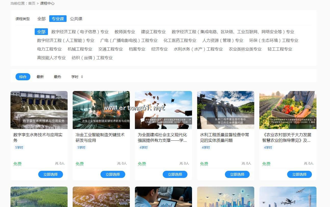Viewport: 330px width, 207px height.
Task: Select 纺织（丝绸）工程专业 category
Action: tap(92, 58)
